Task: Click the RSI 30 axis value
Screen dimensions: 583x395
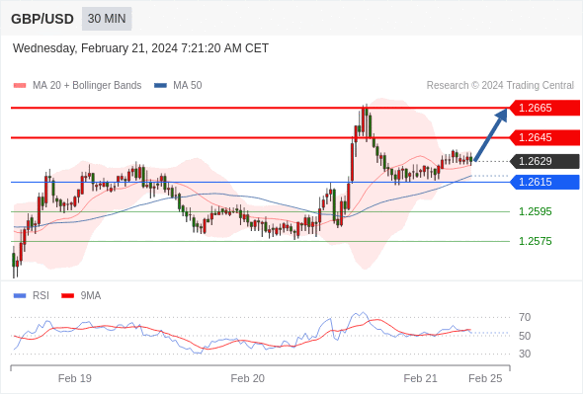Action: pyautogui.click(x=525, y=354)
